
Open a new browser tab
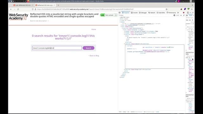click(x=58, y=5)
